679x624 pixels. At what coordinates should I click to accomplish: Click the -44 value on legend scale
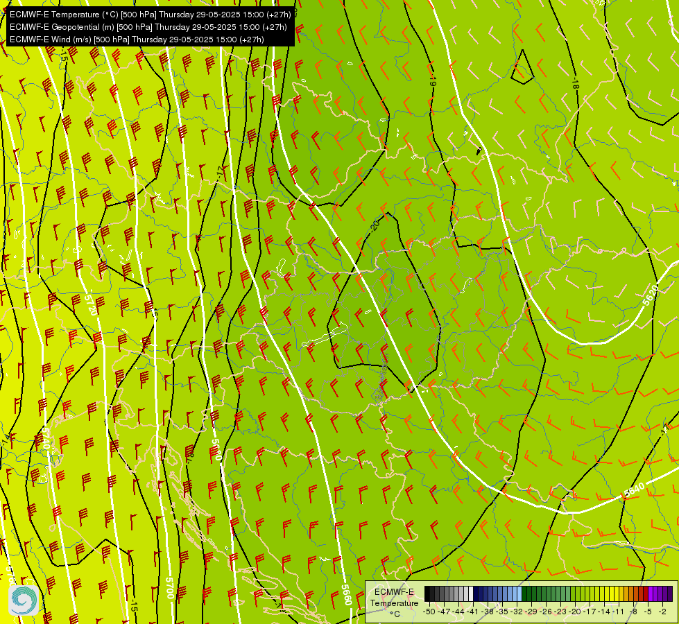[458, 612]
